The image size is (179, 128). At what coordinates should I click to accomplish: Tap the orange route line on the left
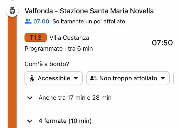pos(12,72)
